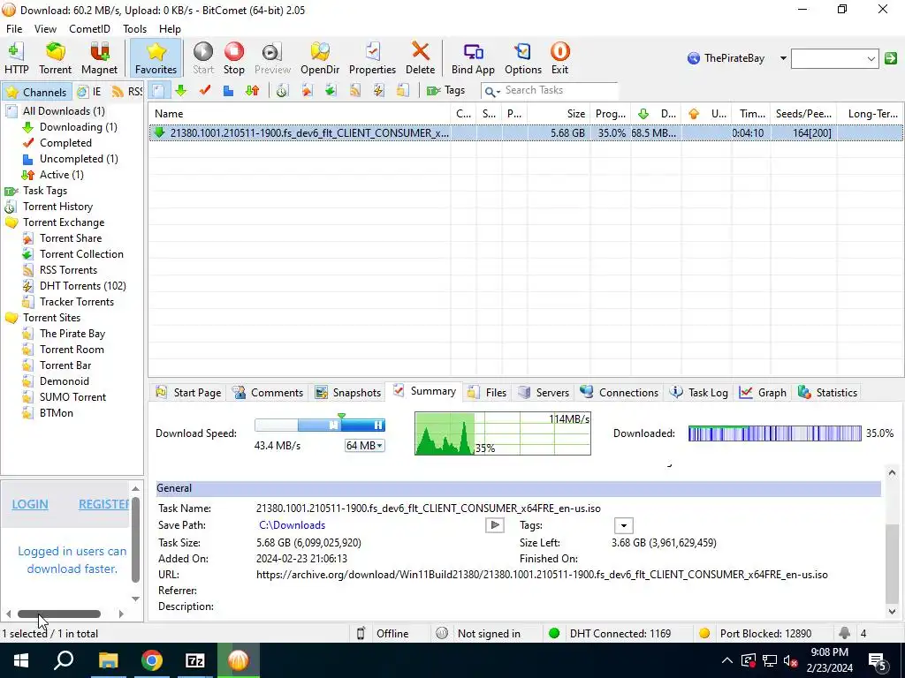Select Torrent History in the sidebar
Viewport: 905px width, 678px height.
(x=57, y=207)
